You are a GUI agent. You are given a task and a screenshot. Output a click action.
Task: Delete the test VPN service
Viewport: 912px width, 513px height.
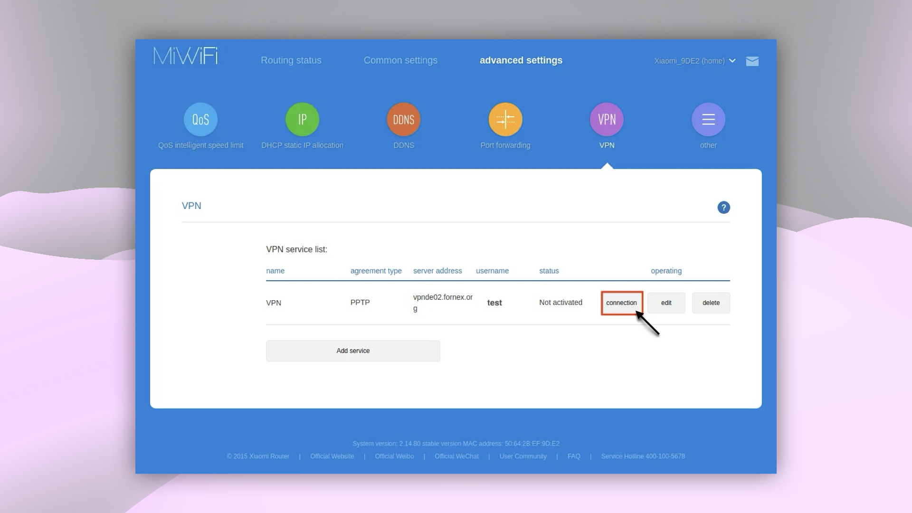pyautogui.click(x=711, y=303)
